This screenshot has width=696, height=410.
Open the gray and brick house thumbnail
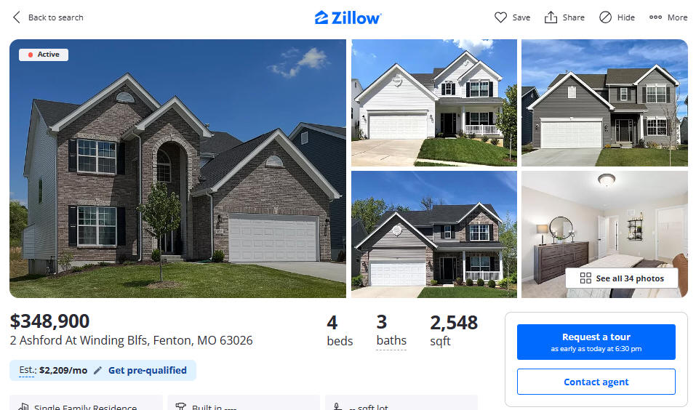pyautogui.click(x=434, y=234)
